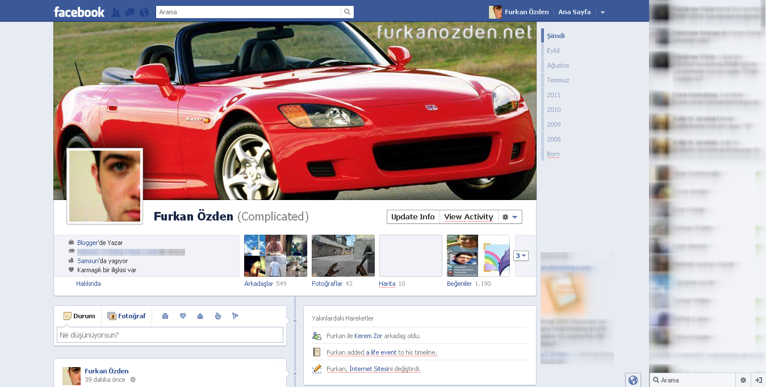Open the Internet Sitesi link
The image size is (766, 387).
coord(369,369)
